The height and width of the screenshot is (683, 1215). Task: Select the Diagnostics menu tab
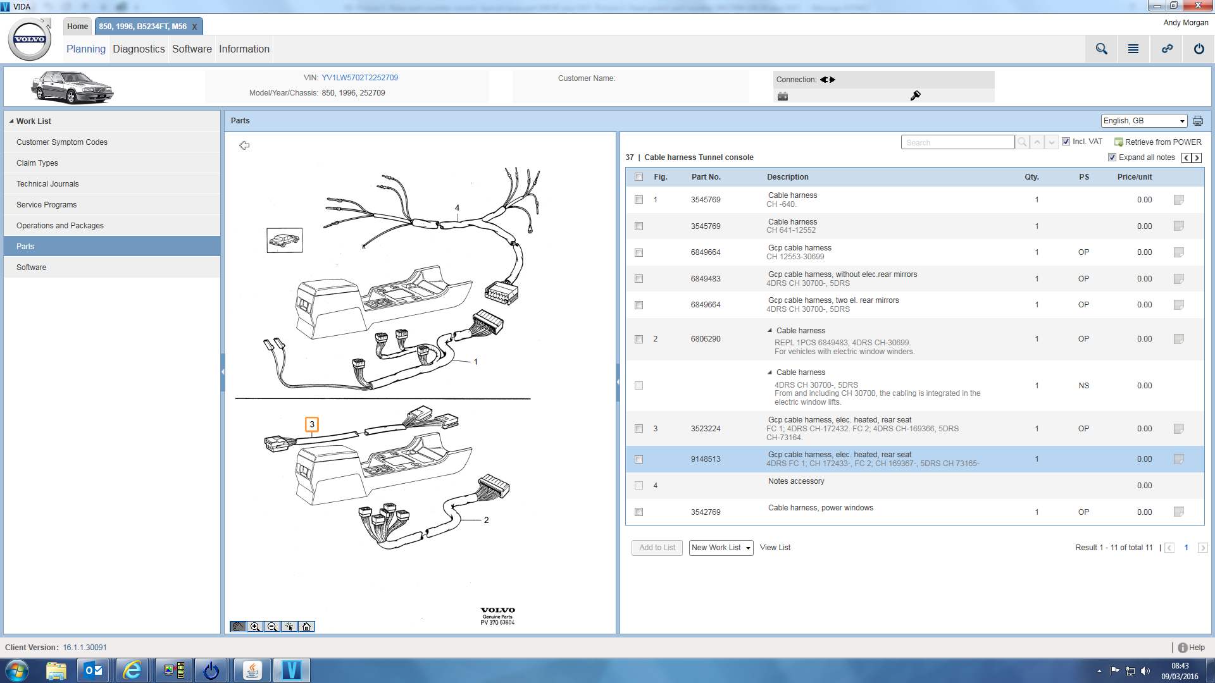(139, 49)
